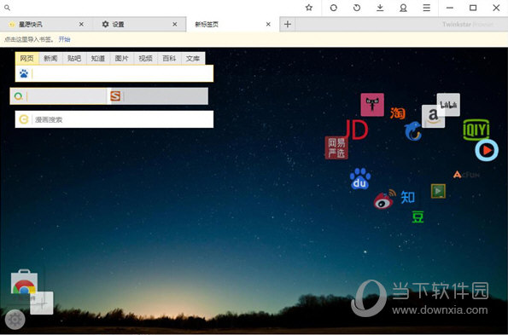Image resolution: width=508 pixels, height=335 pixels.
Task: Open the gear settings icon at bottom
Action: [15, 319]
